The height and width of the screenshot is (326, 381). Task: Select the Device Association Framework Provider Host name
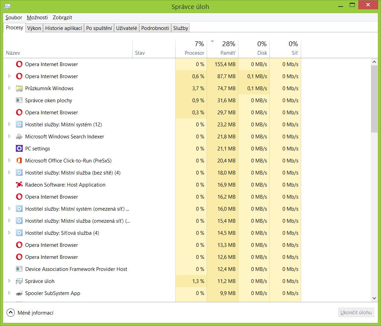point(76,269)
